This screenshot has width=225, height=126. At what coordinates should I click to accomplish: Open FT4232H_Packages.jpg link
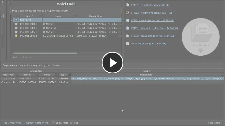point(153,21)
